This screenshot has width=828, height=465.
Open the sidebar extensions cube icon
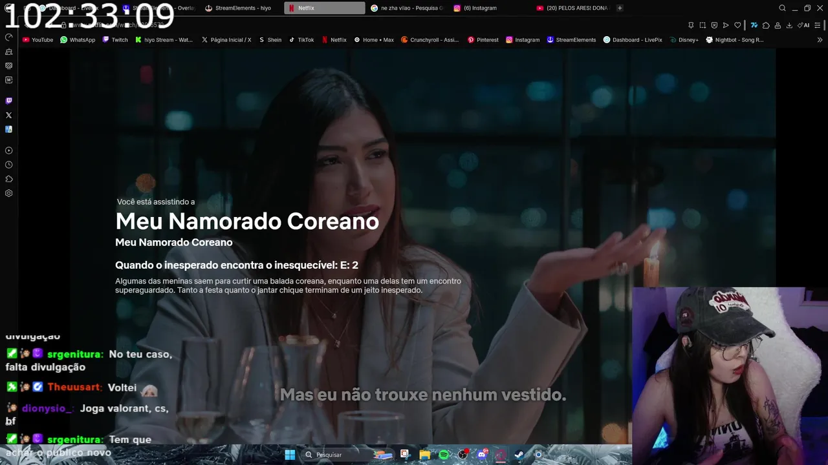point(8,179)
